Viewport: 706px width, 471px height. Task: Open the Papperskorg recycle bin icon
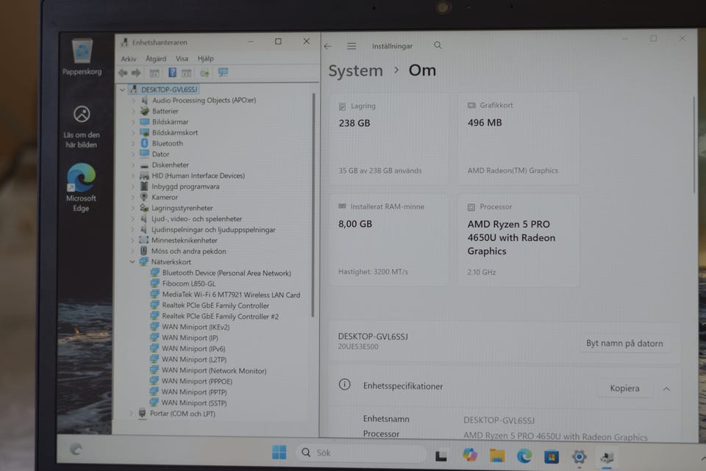coord(82,57)
